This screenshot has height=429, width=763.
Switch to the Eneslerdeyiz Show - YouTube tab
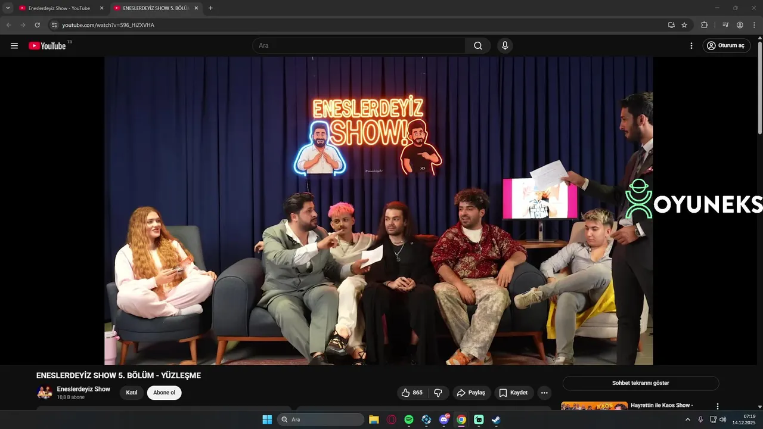59,8
